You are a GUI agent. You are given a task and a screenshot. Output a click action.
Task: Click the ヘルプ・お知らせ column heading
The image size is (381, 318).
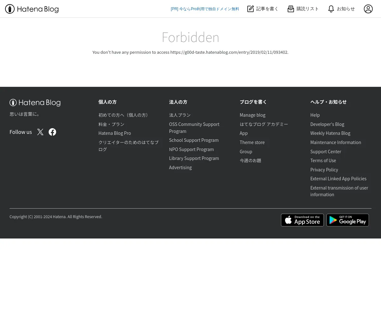[328, 102]
